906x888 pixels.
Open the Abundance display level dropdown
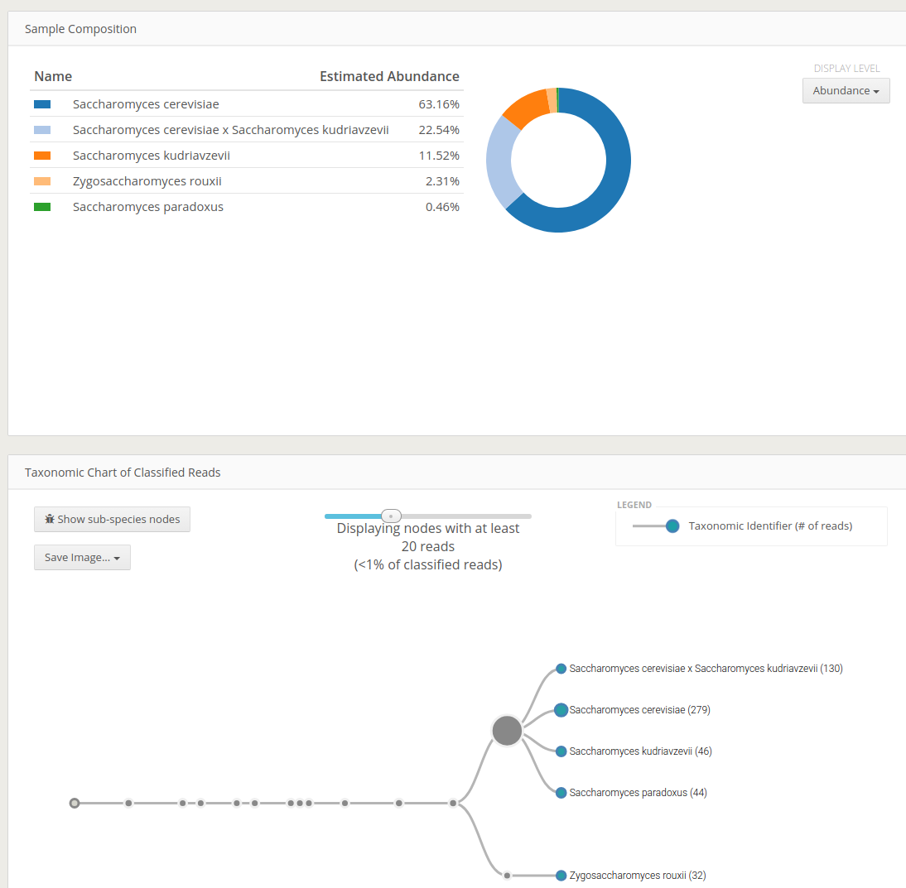pos(846,90)
